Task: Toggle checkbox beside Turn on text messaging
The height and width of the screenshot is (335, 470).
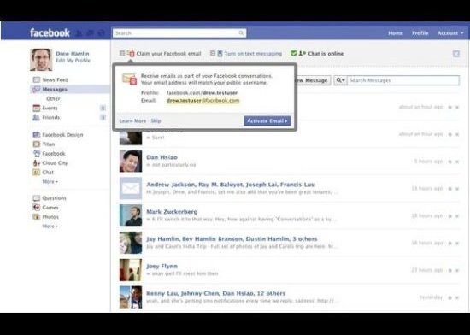Action: (x=213, y=53)
